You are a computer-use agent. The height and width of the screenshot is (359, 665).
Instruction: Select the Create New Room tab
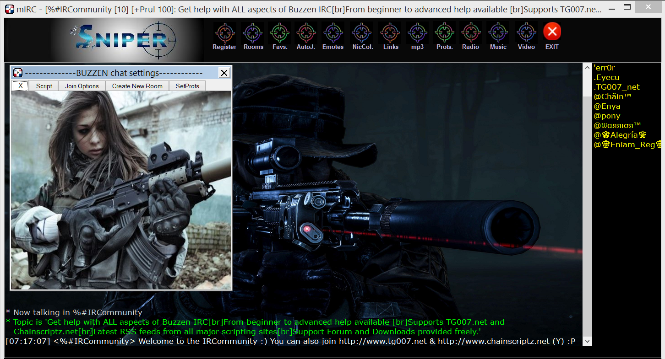(137, 86)
